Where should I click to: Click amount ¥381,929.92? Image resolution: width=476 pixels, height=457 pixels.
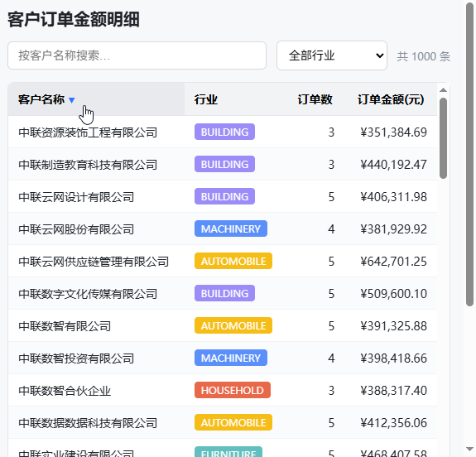click(393, 229)
